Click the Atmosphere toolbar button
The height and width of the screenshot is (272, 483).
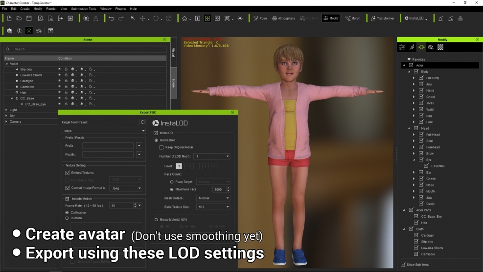(x=283, y=18)
